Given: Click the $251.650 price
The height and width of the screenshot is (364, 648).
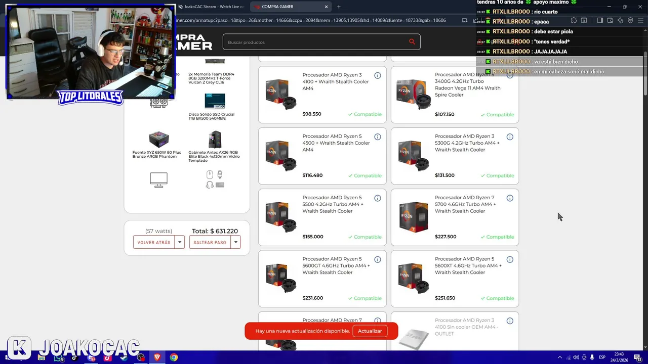Looking at the screenshot, I should click(445, 298).
